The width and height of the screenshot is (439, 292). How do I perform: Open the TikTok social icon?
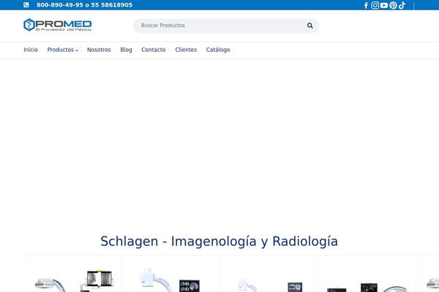click(402, 5)
